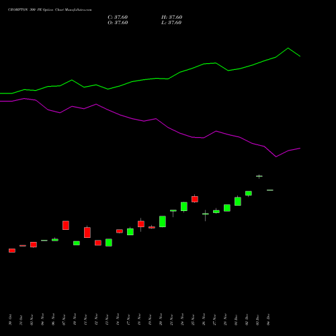Click the open value O: 37.60
Screen dimensions: 336x336
118,23
